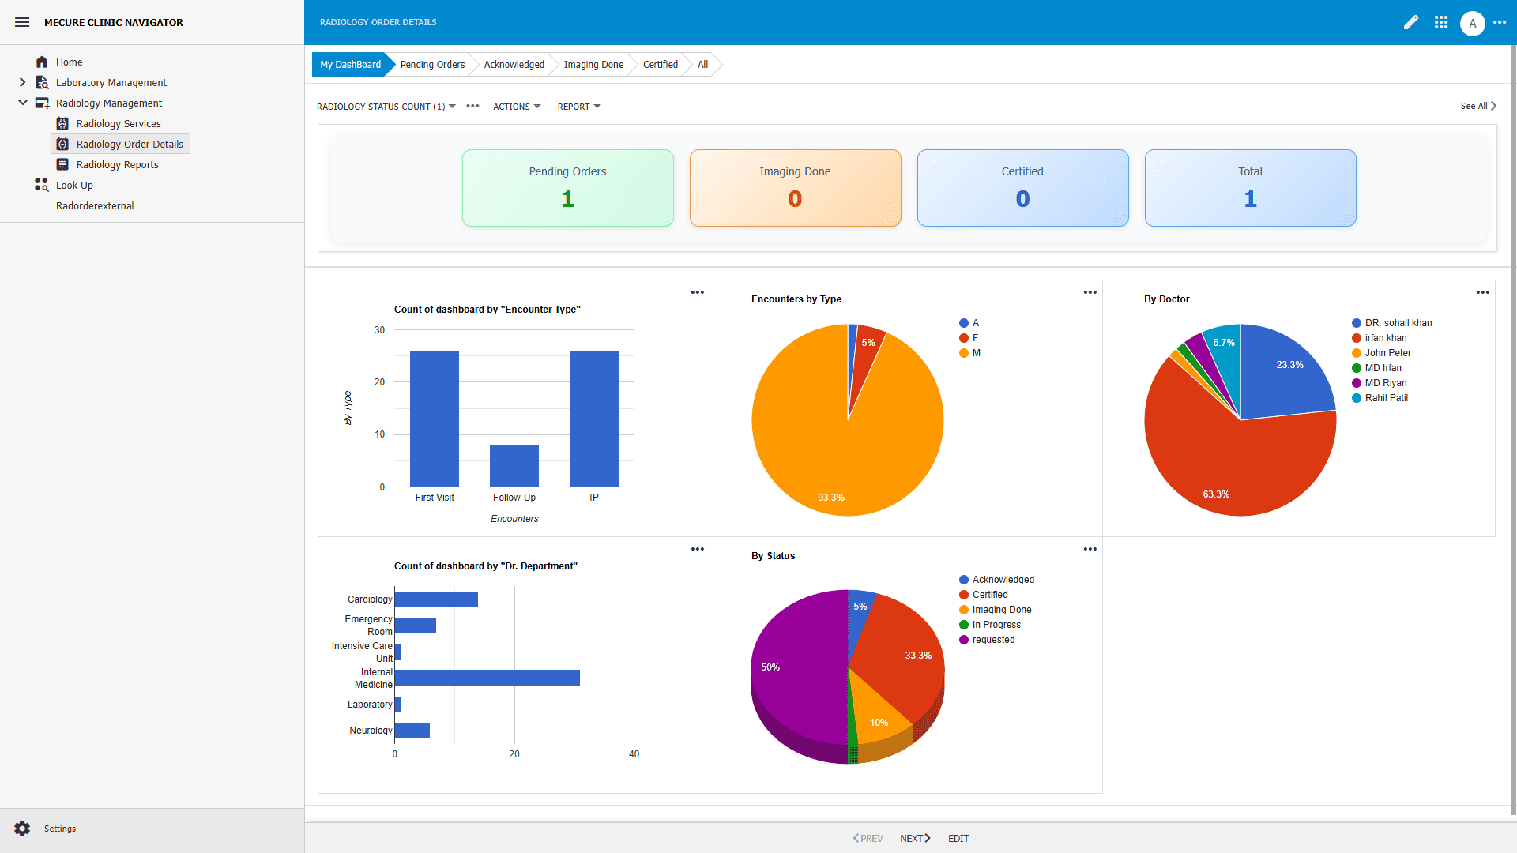The height and width of the screenshot is (853, 1517).
Task: Select the Certified status count card
Action: [x=1022, y=188]
